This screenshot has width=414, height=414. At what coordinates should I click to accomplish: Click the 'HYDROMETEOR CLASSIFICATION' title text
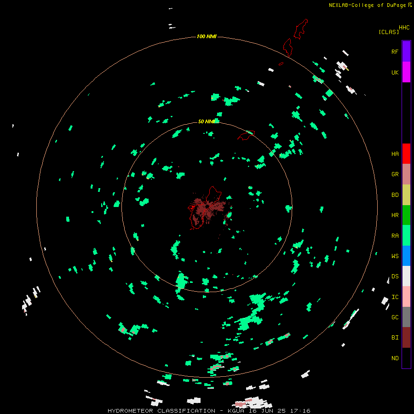tap(161, 411)
